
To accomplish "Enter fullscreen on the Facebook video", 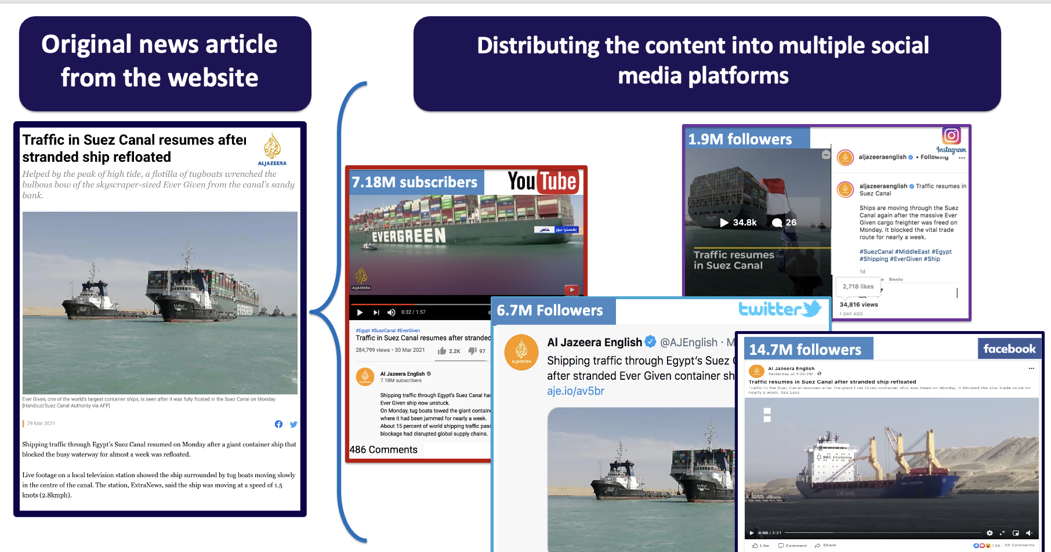I will [1003, 533].
